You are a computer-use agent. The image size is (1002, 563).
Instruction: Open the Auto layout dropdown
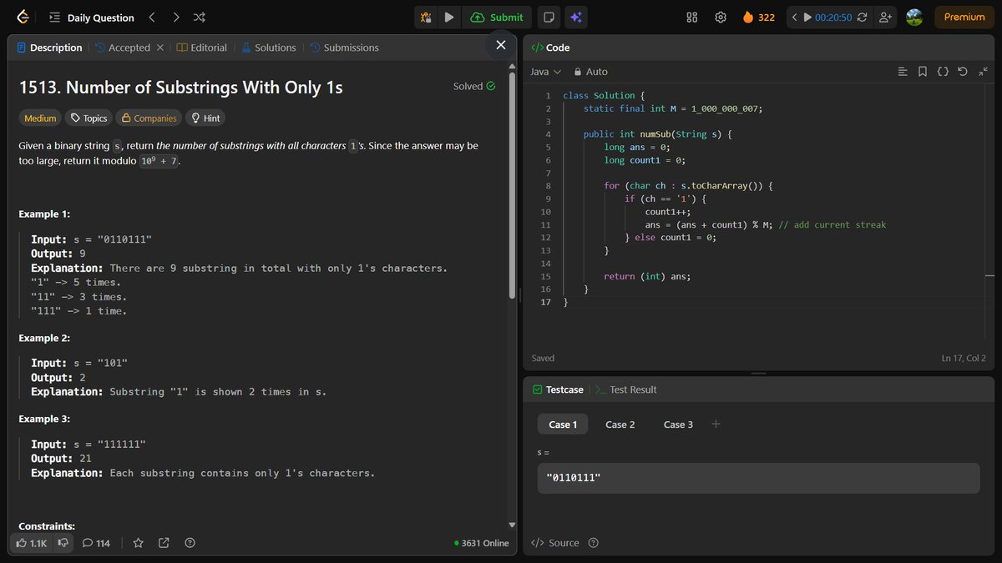(590, 72)
